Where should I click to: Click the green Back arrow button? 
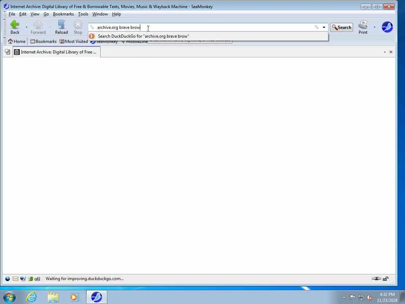click(x=15, y=27)
